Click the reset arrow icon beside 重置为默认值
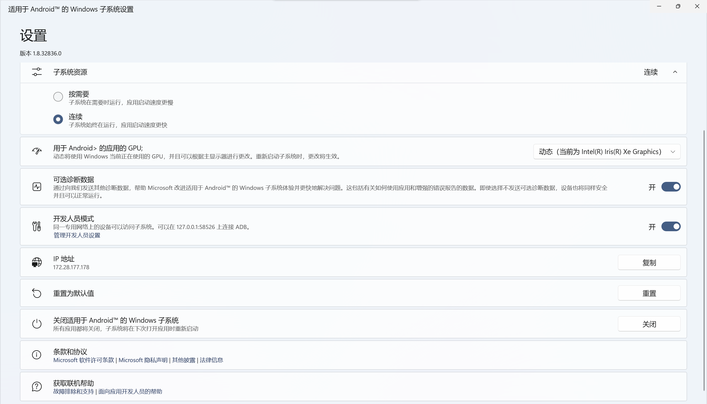Screen dimensions: 707x404 36,293
